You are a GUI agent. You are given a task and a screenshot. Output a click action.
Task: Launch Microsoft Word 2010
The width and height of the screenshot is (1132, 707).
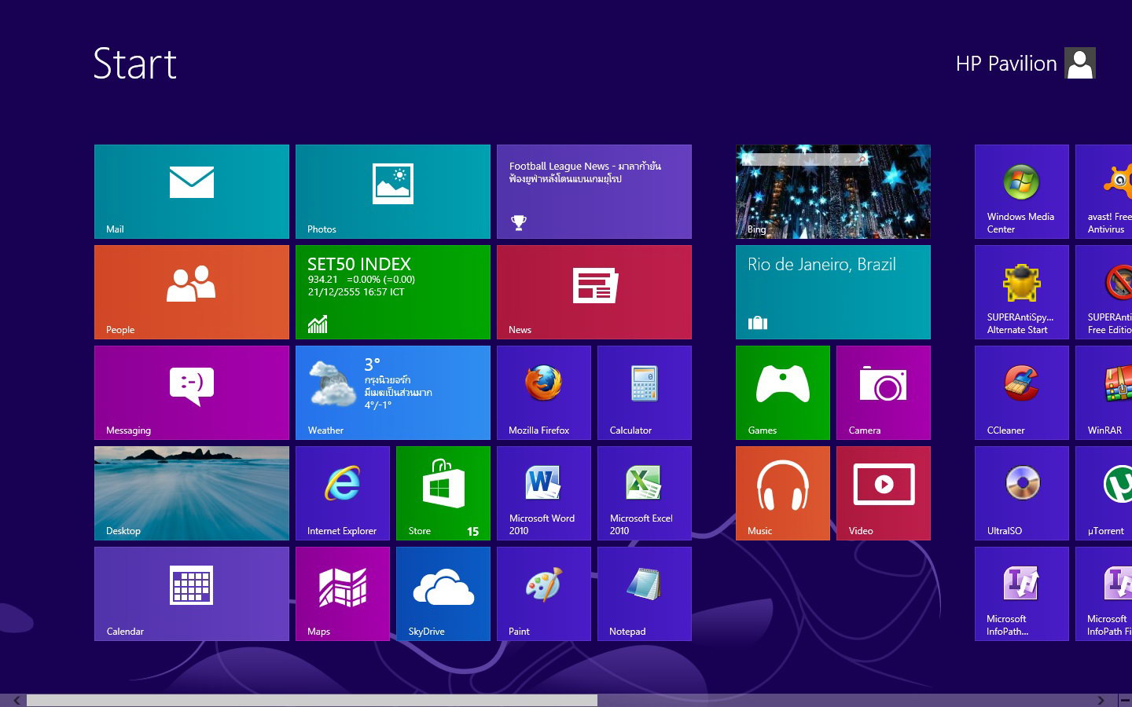tap(544, 493)
